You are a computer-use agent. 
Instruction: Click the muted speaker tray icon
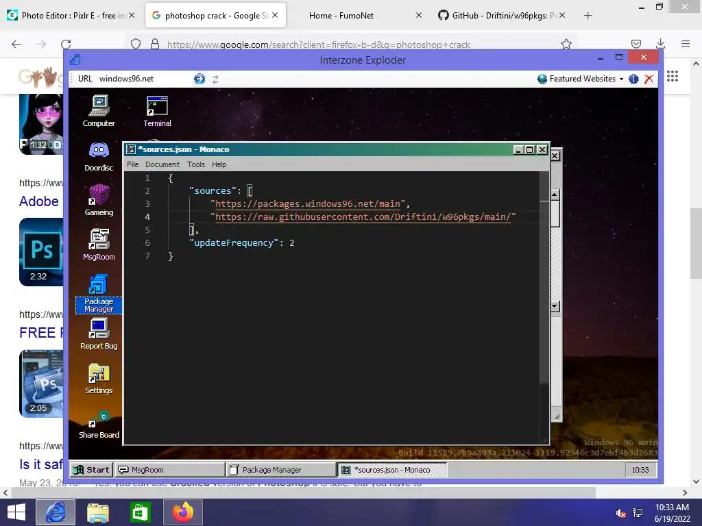[621, 513]
